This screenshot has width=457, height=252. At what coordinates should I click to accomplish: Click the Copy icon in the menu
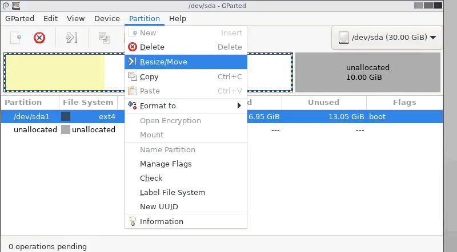click(x=133, y=76)
